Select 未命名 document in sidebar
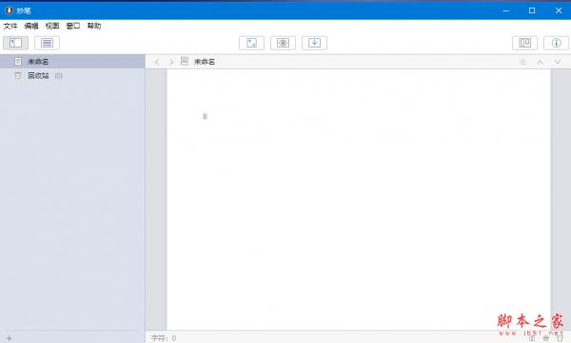Image resolution: width=571 pixels, height=343 pixels. (x=72, y=62)
